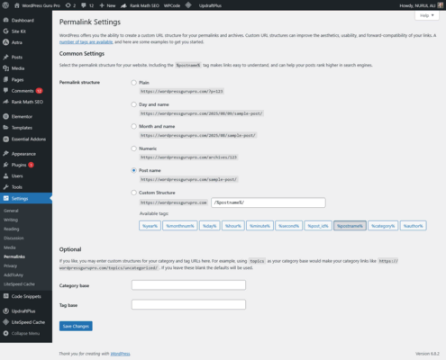
Task: Focus the custom structure text field
Action: pos(269,202)
